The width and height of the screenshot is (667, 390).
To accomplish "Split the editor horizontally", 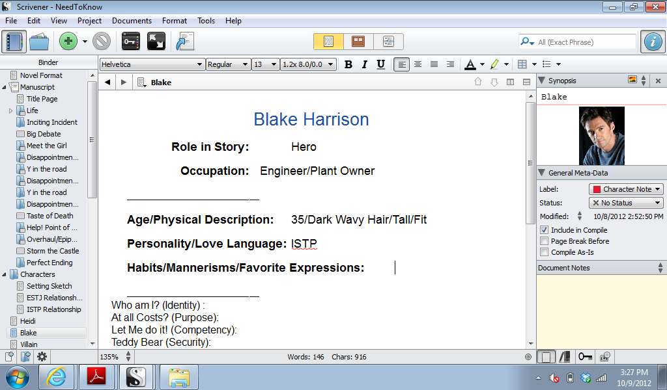I will pyautogui.click(x=526, y=82).
